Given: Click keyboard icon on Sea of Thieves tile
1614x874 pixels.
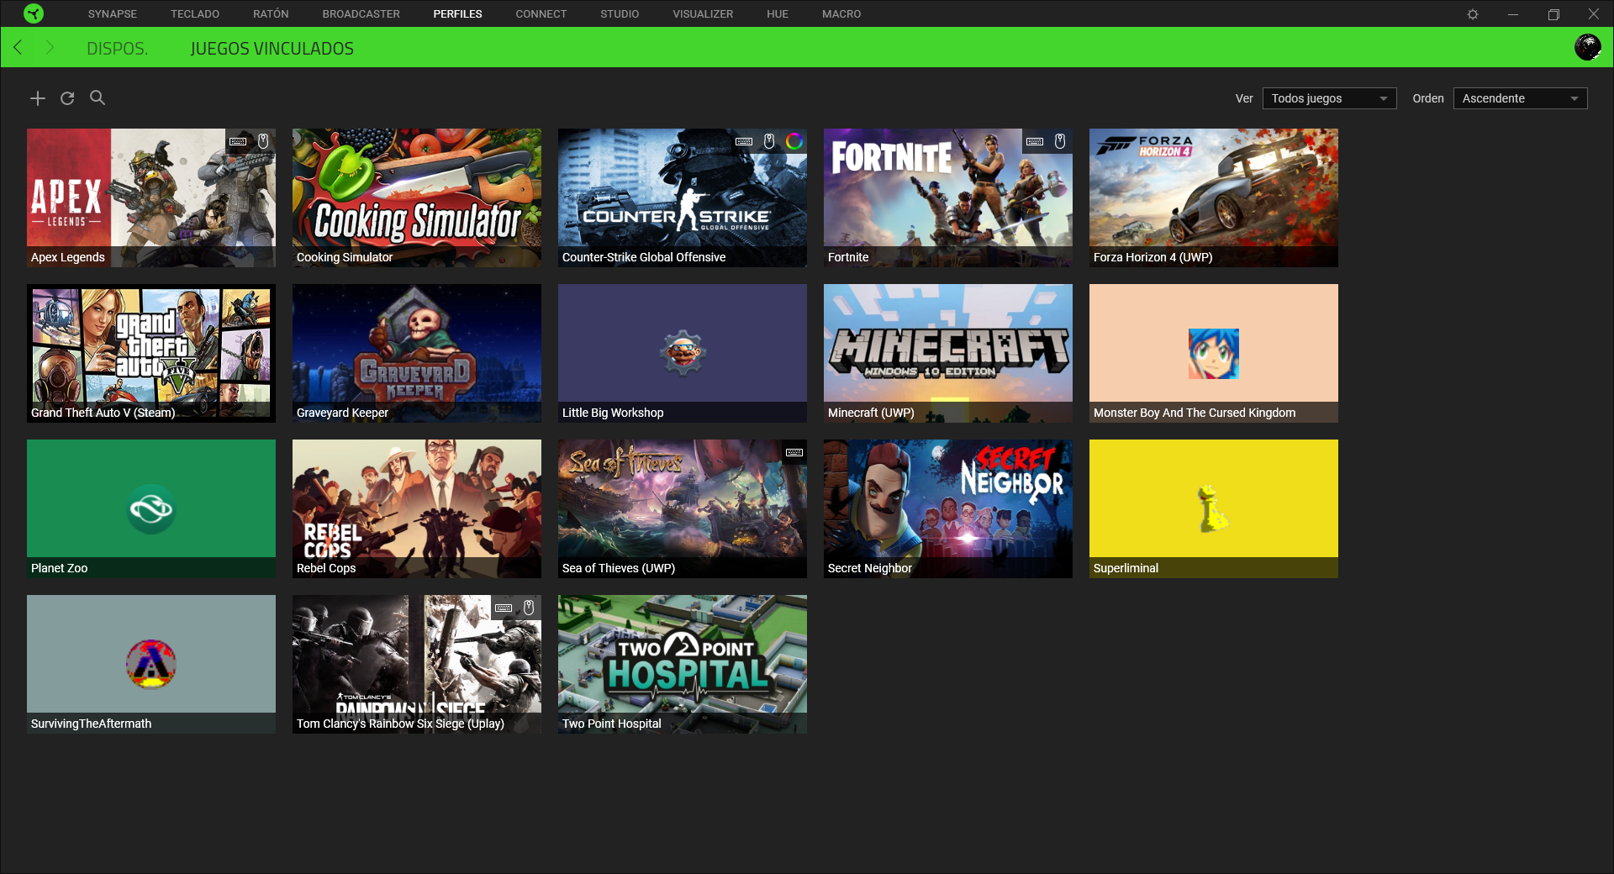Looking at the screenshot, I should [794, 452].
